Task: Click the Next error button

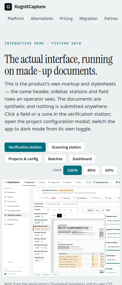Action: tap(96, 198)
